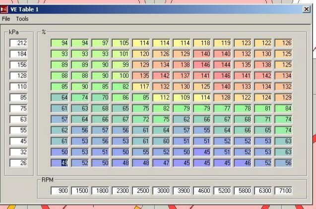Select the 32 kPa bin field

pyautogui.click(x=18, y=152)
